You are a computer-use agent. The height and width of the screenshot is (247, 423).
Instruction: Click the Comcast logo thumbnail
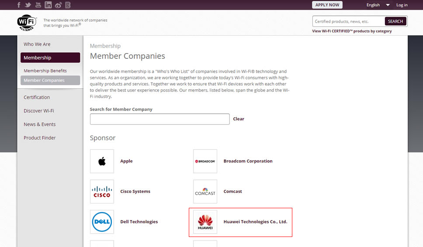[205, 192]
